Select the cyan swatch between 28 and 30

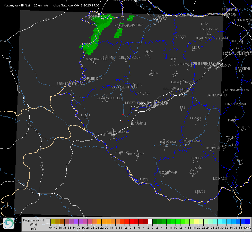click(220, 221)
